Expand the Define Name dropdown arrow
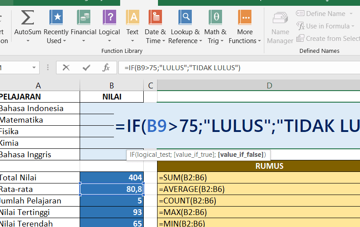The width and height of the screenshot is (360, 227). coord(351,14)
